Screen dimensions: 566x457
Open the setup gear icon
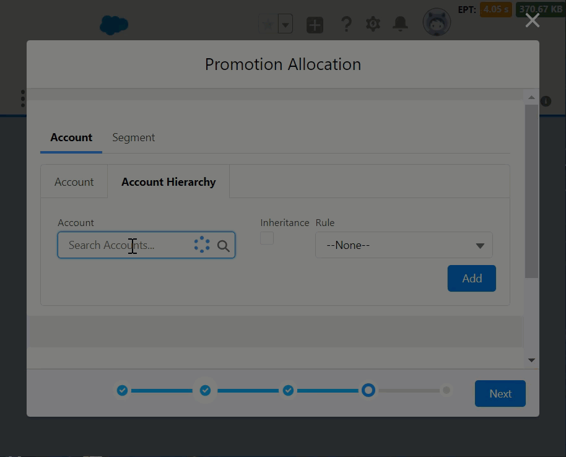click(373, 24)
